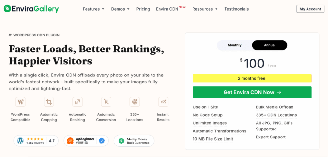Click the Get Envira CDN Now button
The height and width of the screenshot is (157, 328).
252,92
